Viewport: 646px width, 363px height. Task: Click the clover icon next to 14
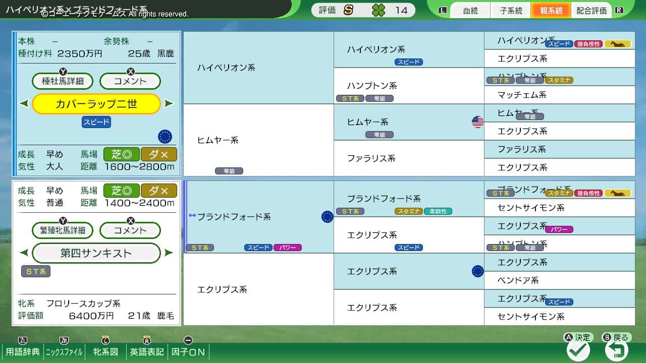pos(379,9)
